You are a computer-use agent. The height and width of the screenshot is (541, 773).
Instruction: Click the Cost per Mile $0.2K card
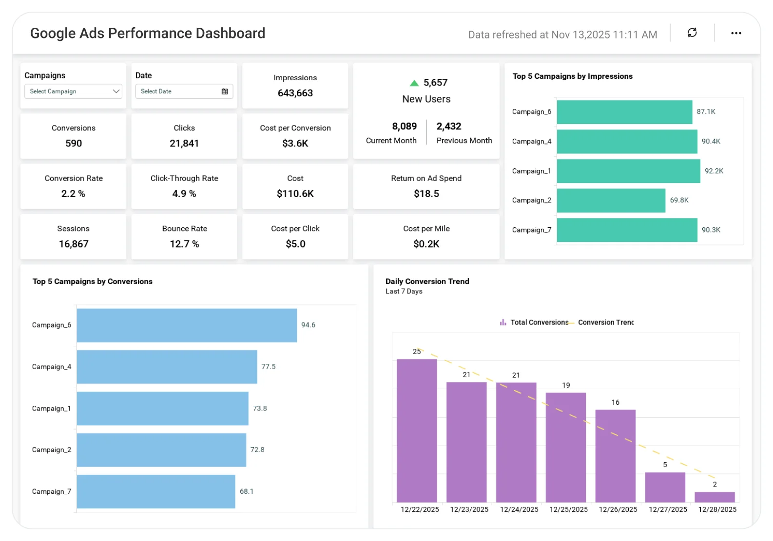pyautogui.click(x=426, y=236)
